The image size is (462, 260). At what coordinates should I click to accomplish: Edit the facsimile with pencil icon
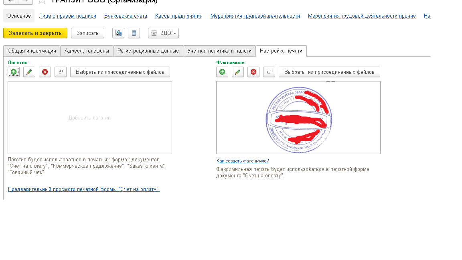238,72
